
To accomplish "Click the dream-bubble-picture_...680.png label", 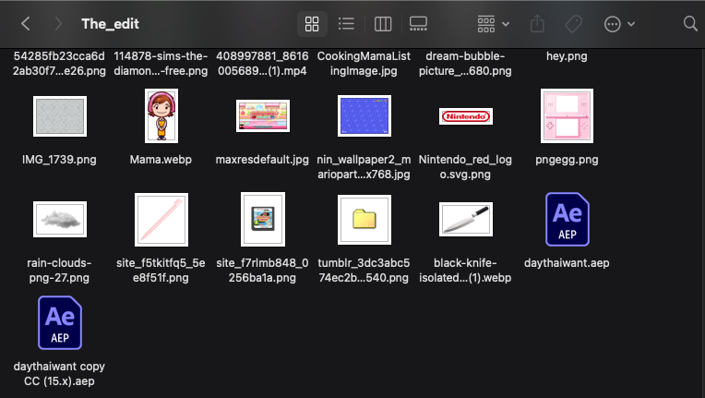I will (x=465, y=64).
